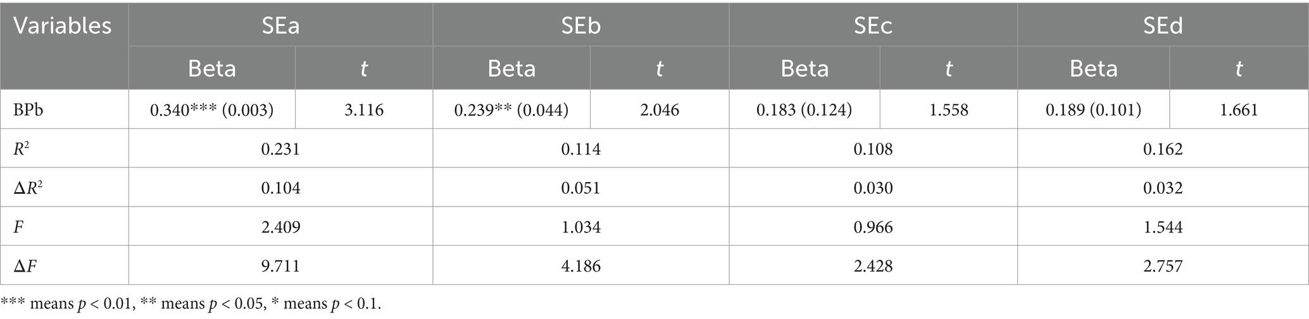Select ΔF value 9.711
Viewport: 1309px width, 319px height.
pyautogui.click(x=280, y=266)
